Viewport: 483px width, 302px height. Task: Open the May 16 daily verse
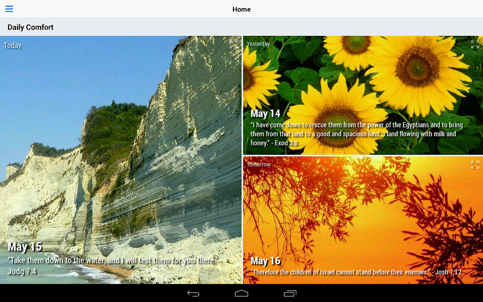265,260
